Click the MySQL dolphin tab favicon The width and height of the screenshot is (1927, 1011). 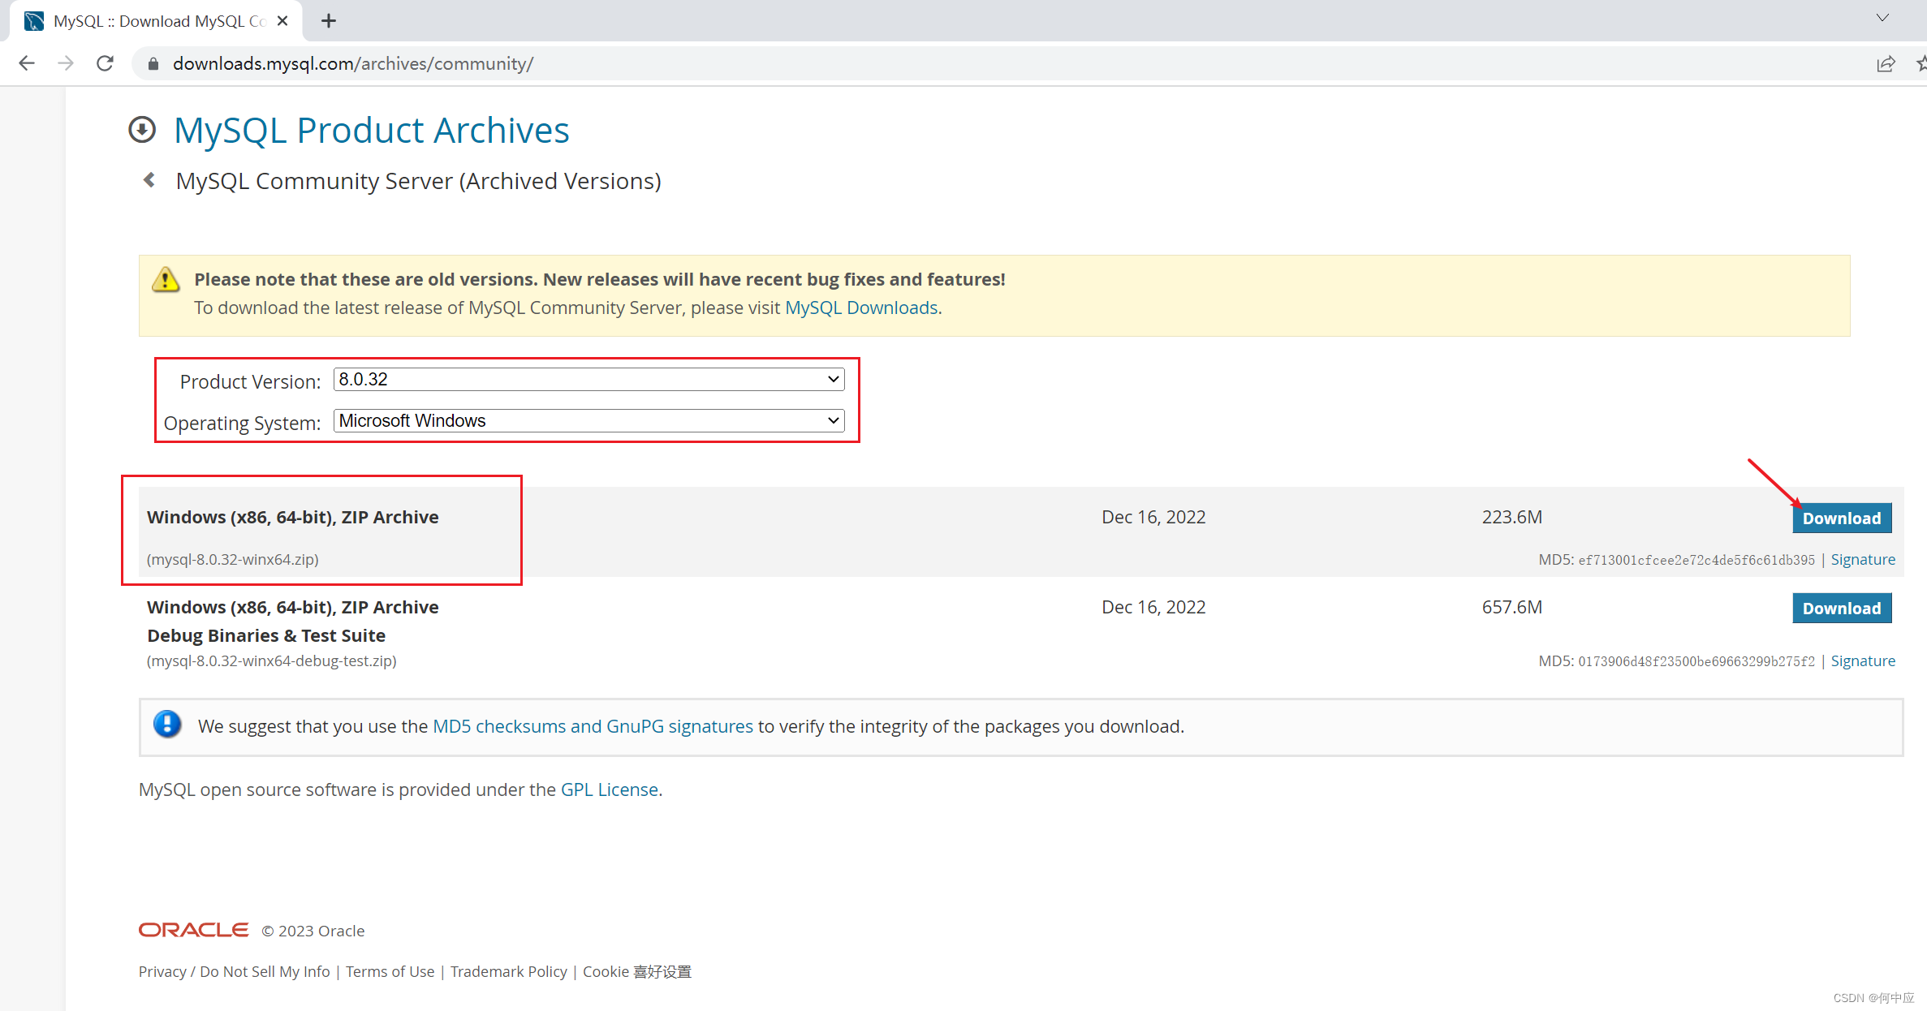click(34, 21)
